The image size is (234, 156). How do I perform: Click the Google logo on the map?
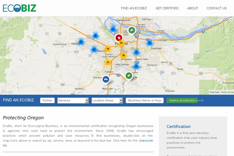pos(7,91)
